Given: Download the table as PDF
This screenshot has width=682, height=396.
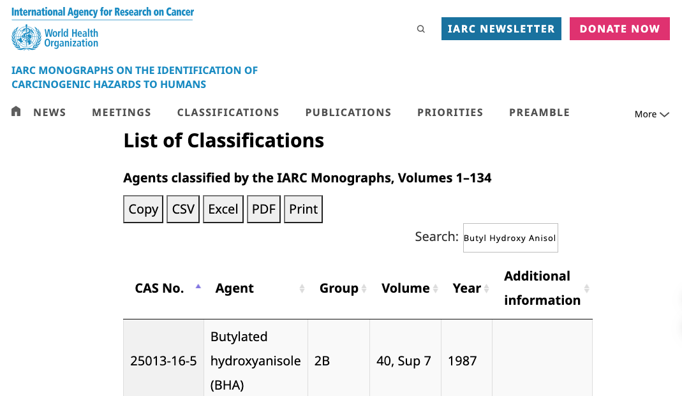Looking at the screenshot, I should click(263, 209).
